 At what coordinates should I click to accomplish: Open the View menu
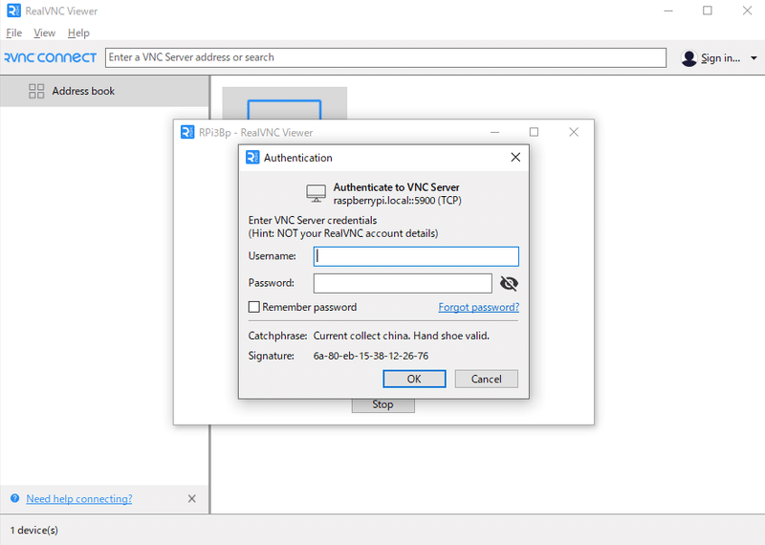coord(44,33)
